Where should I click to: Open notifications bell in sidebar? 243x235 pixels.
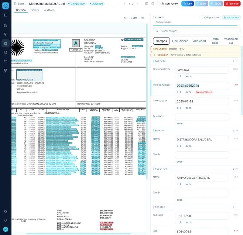click(x=5, y=220)
